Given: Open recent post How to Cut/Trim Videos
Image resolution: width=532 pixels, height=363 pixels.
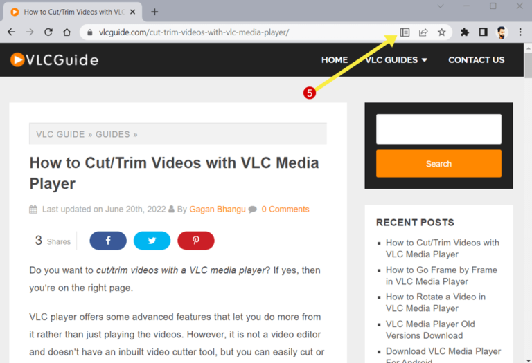Looking at the screenshot, I should [x=443, y=248].
